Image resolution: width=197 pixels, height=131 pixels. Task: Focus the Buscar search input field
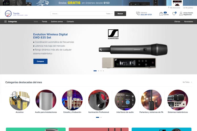coord(78,14)
